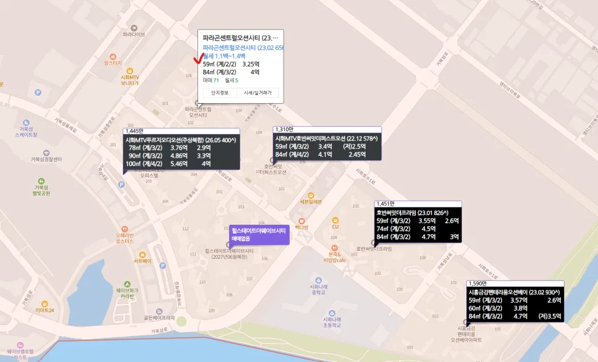
Task: Open the 시세/실거래가 button in popup
Action: (x=258, y=93)
